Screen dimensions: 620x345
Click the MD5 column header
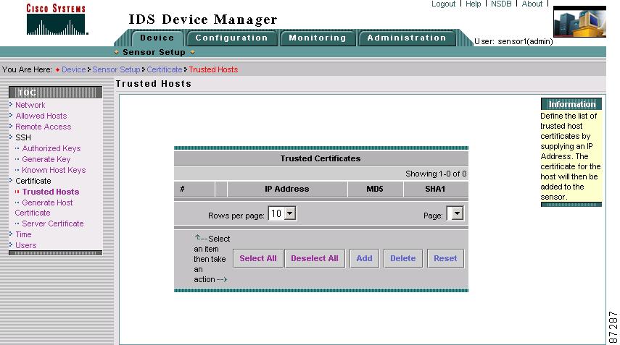pyautogui.click(x=375, y=189)
